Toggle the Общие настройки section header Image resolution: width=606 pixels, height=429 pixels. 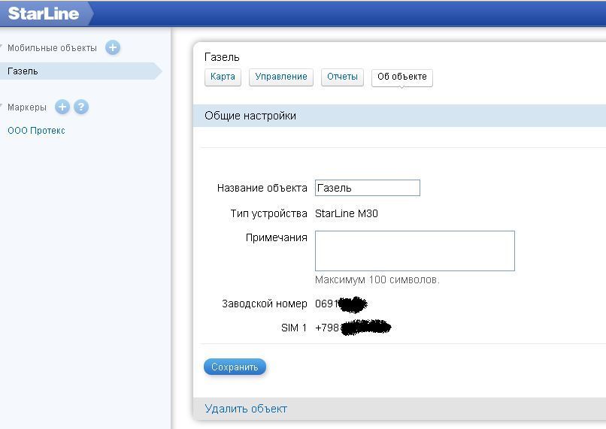click(x=250, y=116)
